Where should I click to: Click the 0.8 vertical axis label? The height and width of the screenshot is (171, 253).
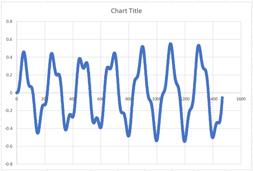9,21
